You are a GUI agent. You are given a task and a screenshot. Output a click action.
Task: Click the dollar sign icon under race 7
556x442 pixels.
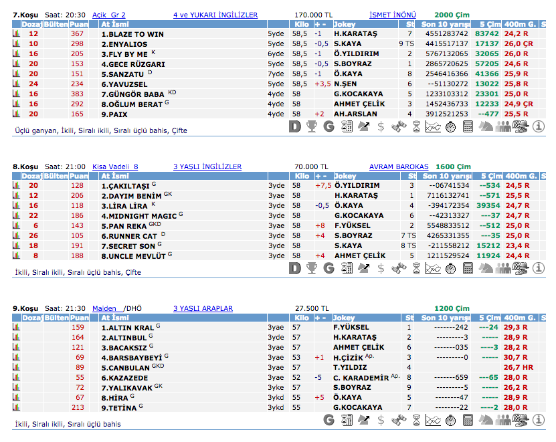pyautogui.click(x=381, y=126)
